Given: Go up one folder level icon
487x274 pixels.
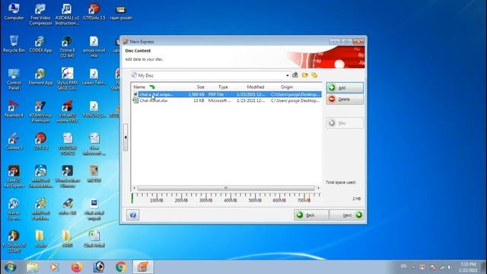Looking at the screenshot, I should [295, 75].
